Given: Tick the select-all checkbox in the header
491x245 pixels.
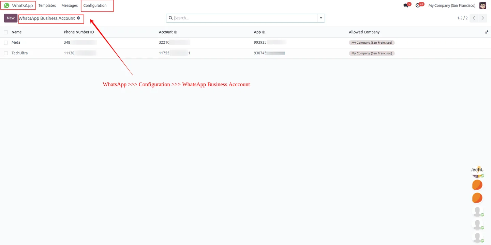Looking at the screenshot, I should 6,32.
